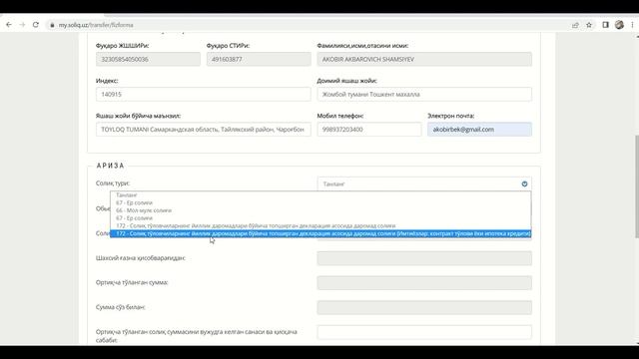Share this page from the address bar
This screenshot has height=359, width=639.
[x=575, y=25]
